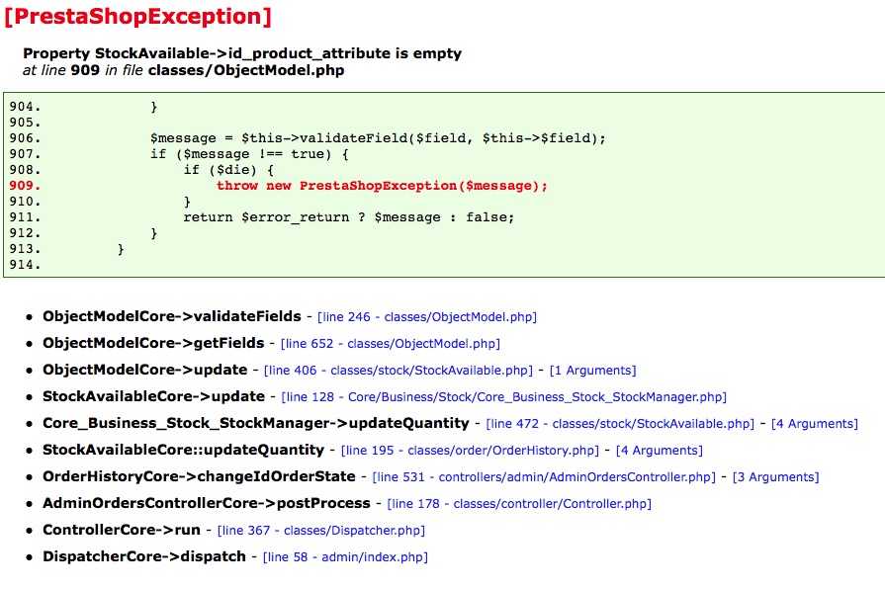This screenshot has height=589, width=885.
Task: Expand [1 Arguments] for ObjectModelCore->update
Action: [592, 371]
